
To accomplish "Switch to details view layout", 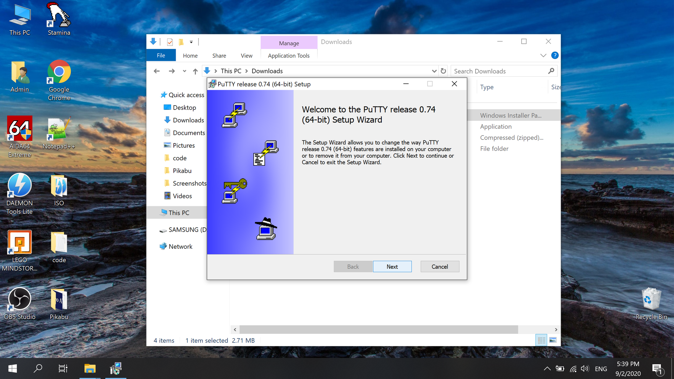I will pyautogui.click(x=541, y=340).
